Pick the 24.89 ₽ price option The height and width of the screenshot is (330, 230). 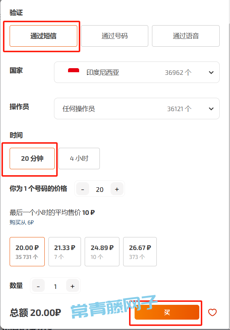[102, 251]
